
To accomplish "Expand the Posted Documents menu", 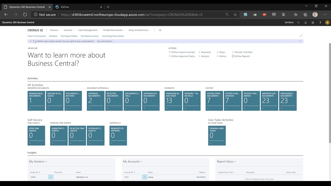I will (x=114, y=30).
